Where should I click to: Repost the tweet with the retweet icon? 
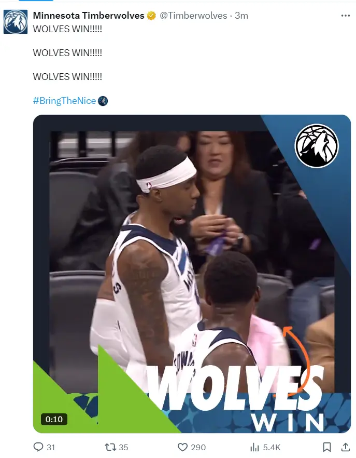pyautogui.click(x=110, y=447)
